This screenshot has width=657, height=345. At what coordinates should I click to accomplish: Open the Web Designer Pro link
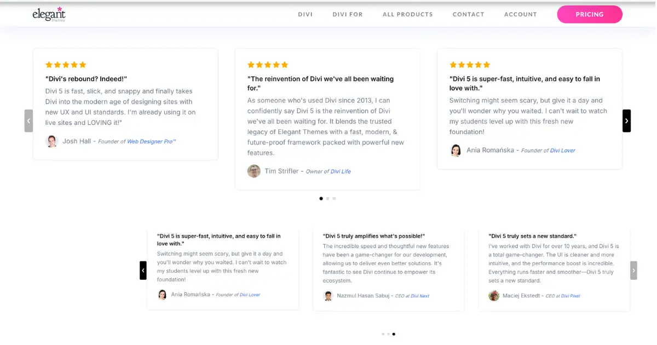[x=152, y=141]
